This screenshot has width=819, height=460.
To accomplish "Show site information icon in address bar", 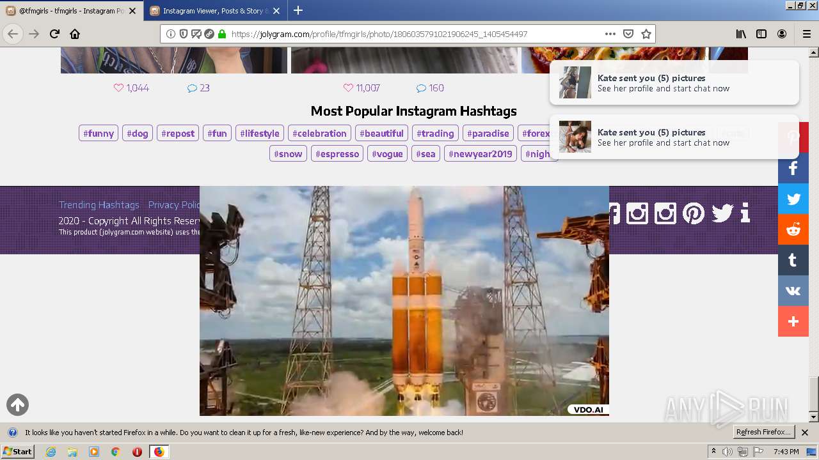I will pos(171,34).
